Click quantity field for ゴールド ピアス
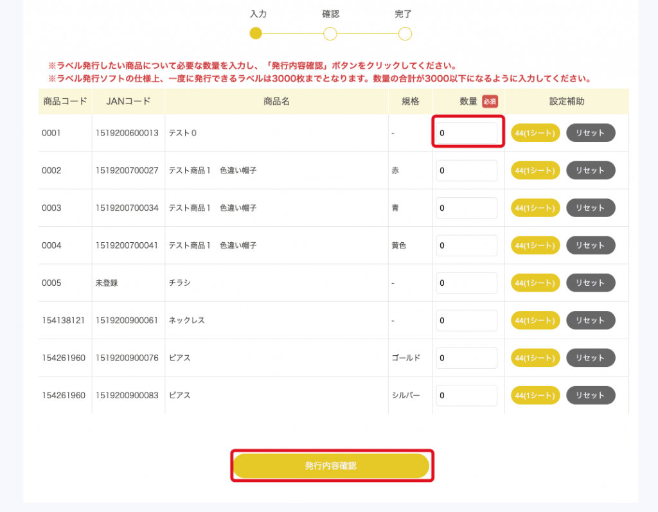The height and width of the screenshot is (512, 658). point(467,358)
